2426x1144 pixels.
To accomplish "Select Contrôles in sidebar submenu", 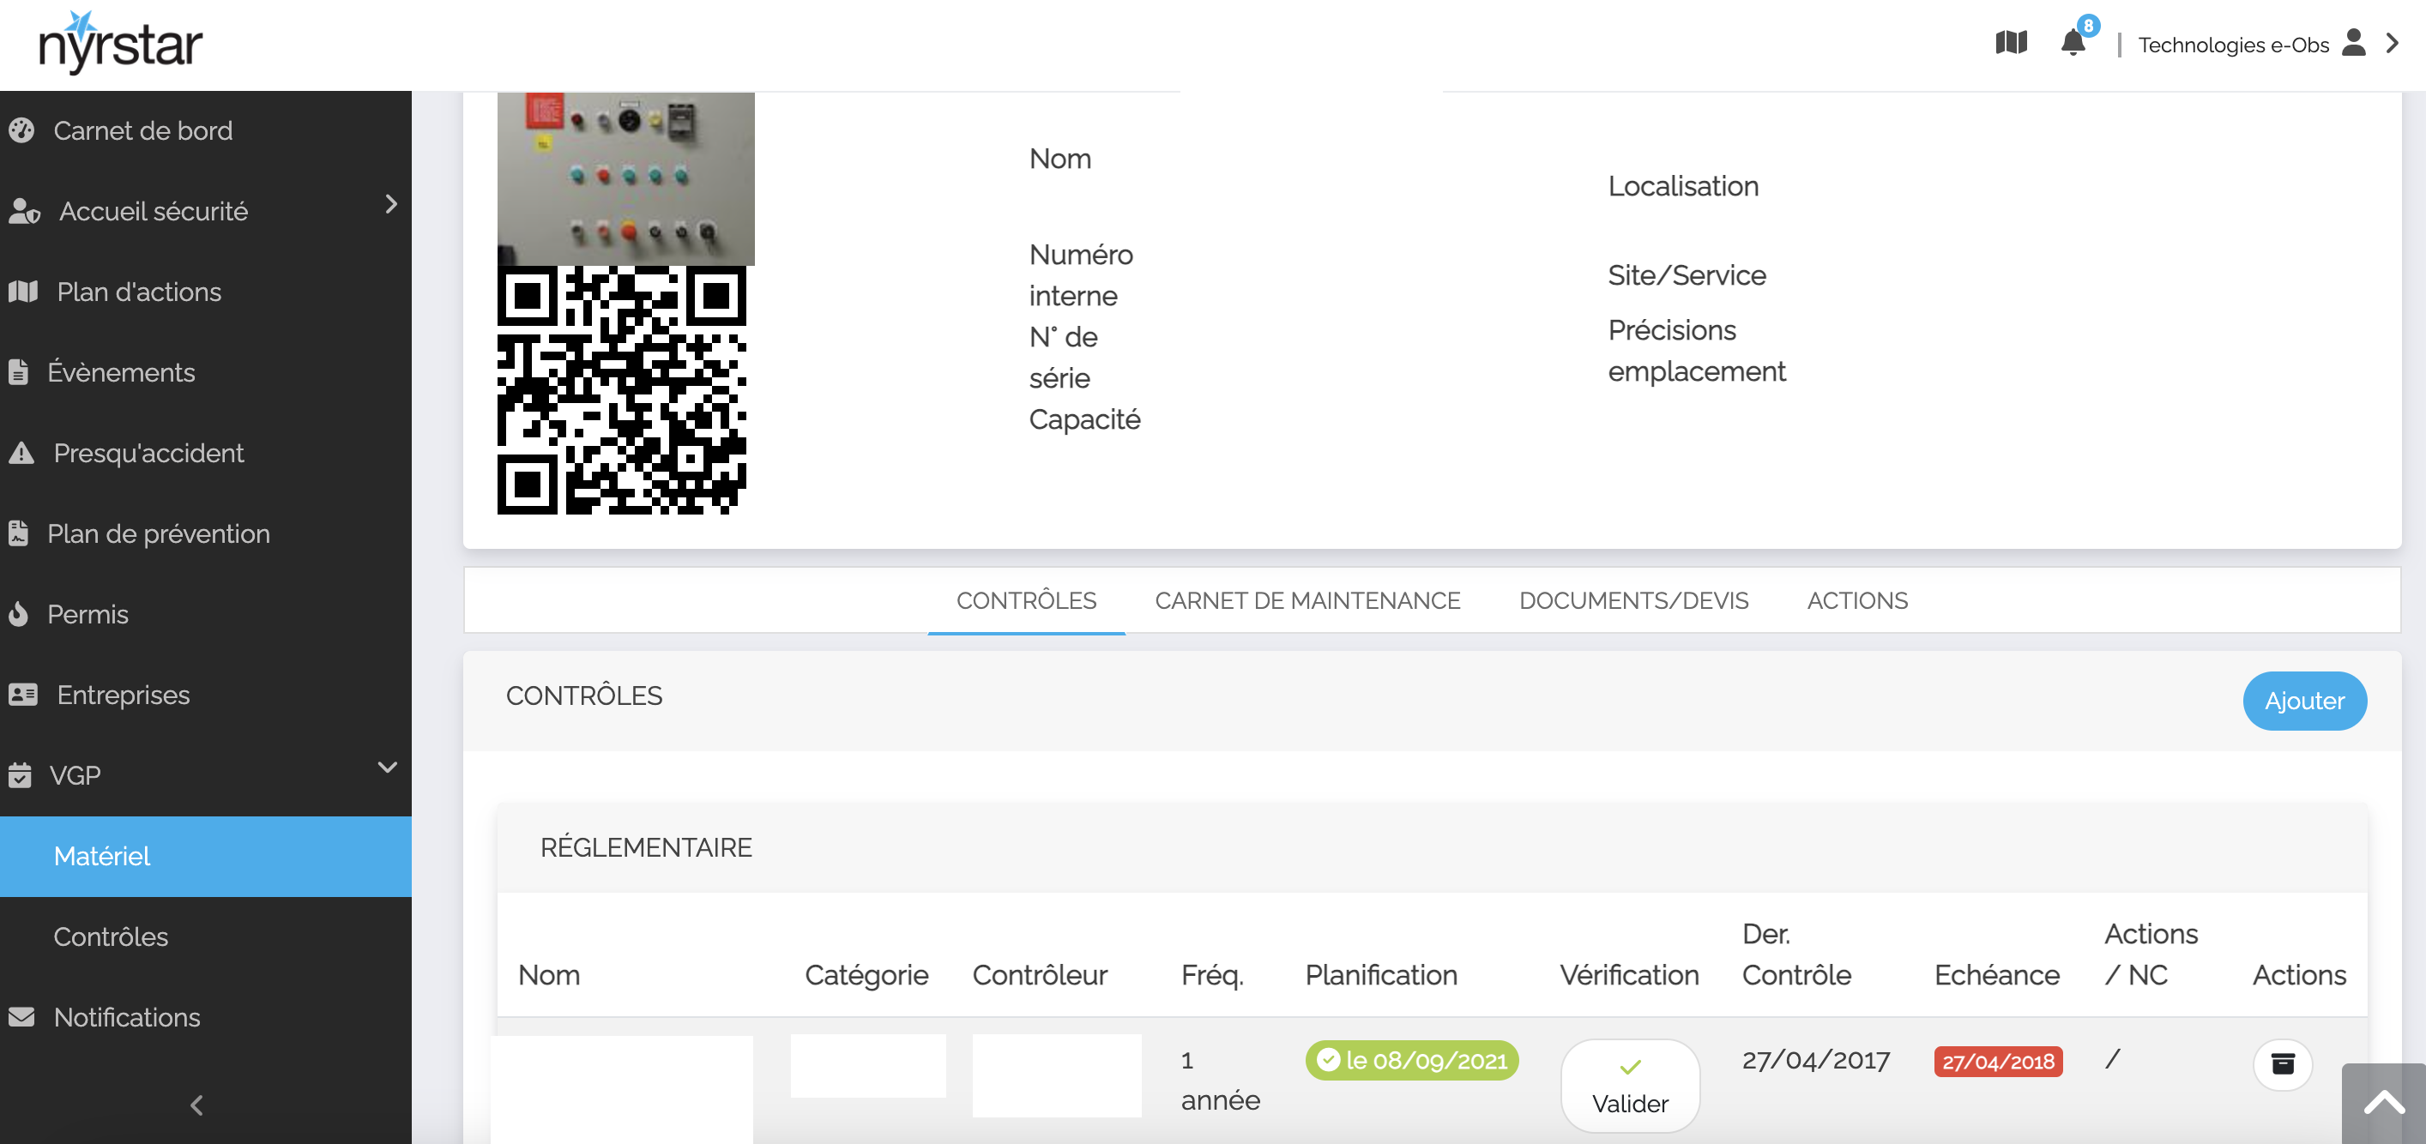I will [112, 936].
